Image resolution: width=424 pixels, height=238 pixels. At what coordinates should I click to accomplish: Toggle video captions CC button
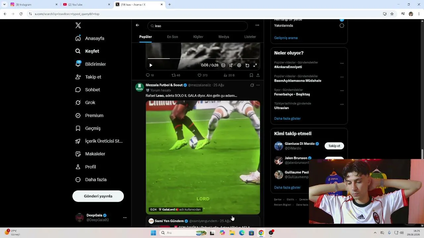point(223,65)
